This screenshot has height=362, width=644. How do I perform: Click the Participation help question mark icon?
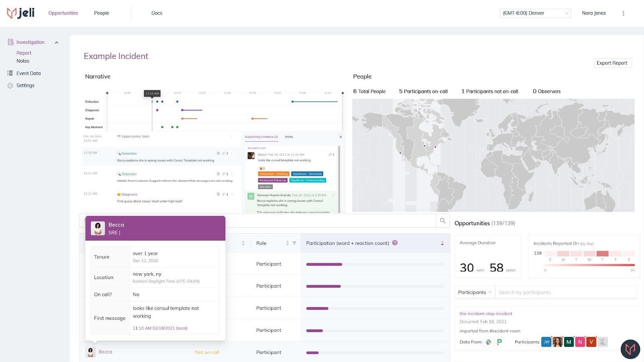point(395,243)
